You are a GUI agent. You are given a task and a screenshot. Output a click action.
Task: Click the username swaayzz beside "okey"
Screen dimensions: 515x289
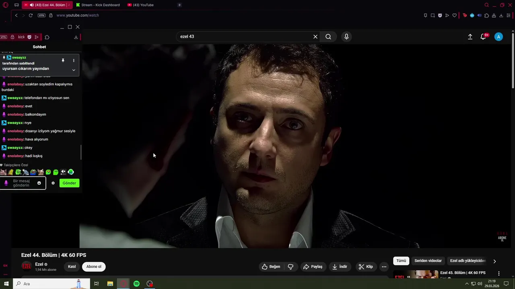tap(15, 148)
